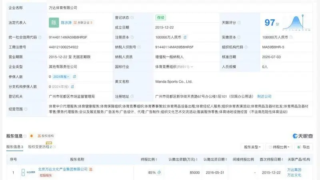Select the 核准日期 value 2026-07-03
Screen dimensions: 320x180
point(272,57)
